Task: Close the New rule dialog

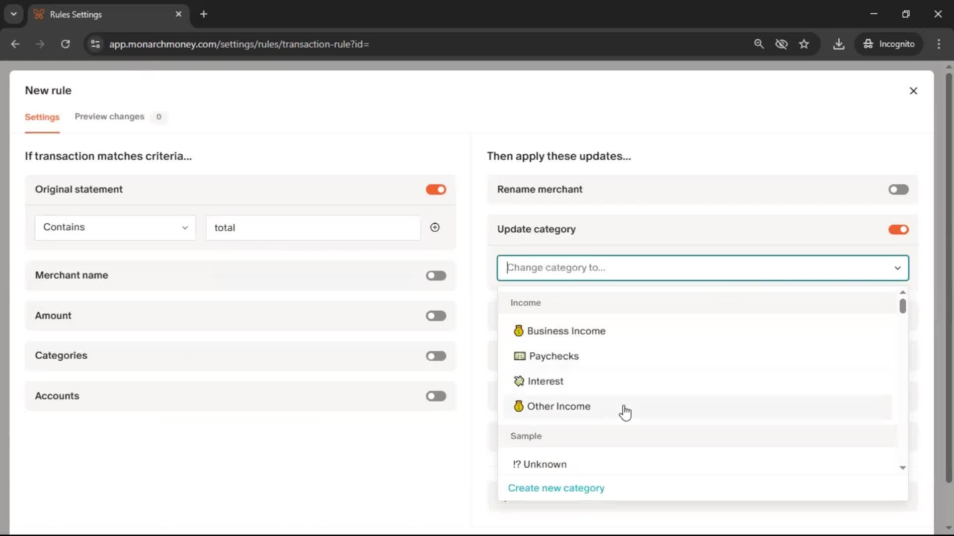Action: [913, 91]
